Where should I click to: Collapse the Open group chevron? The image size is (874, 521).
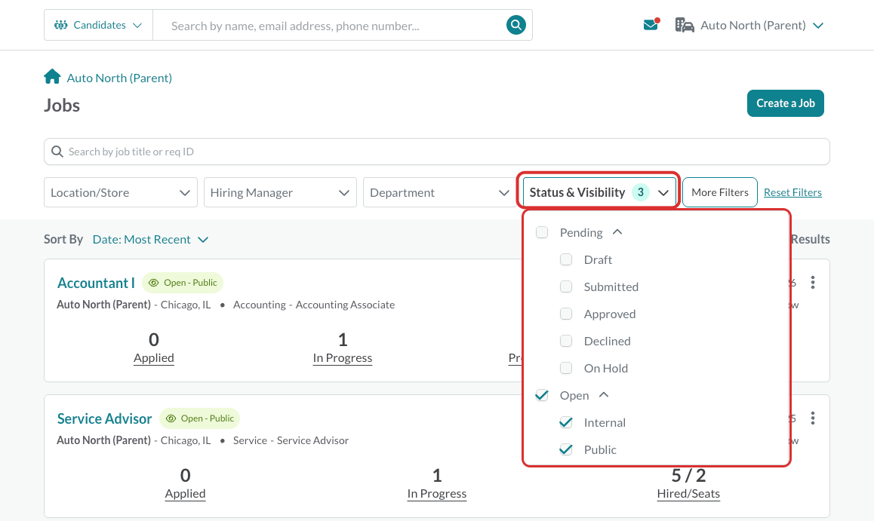coord(604,395)
